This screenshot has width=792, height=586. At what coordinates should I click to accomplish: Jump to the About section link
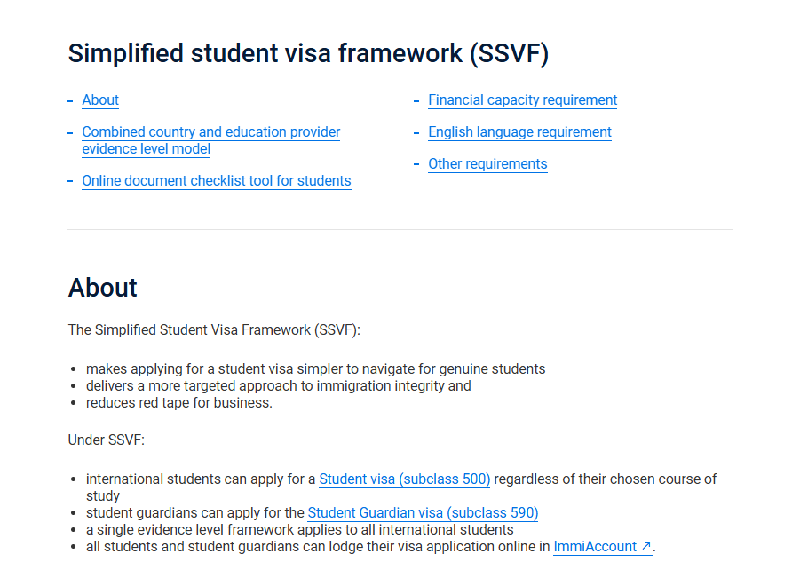click(x=100, y=100)
